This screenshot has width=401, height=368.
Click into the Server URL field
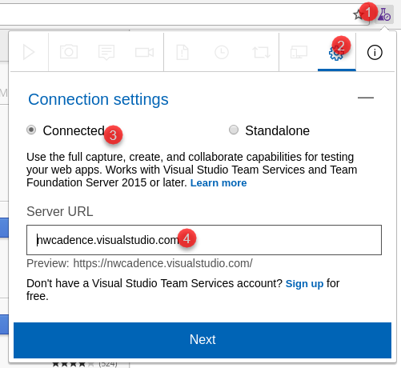coord(204,240)
